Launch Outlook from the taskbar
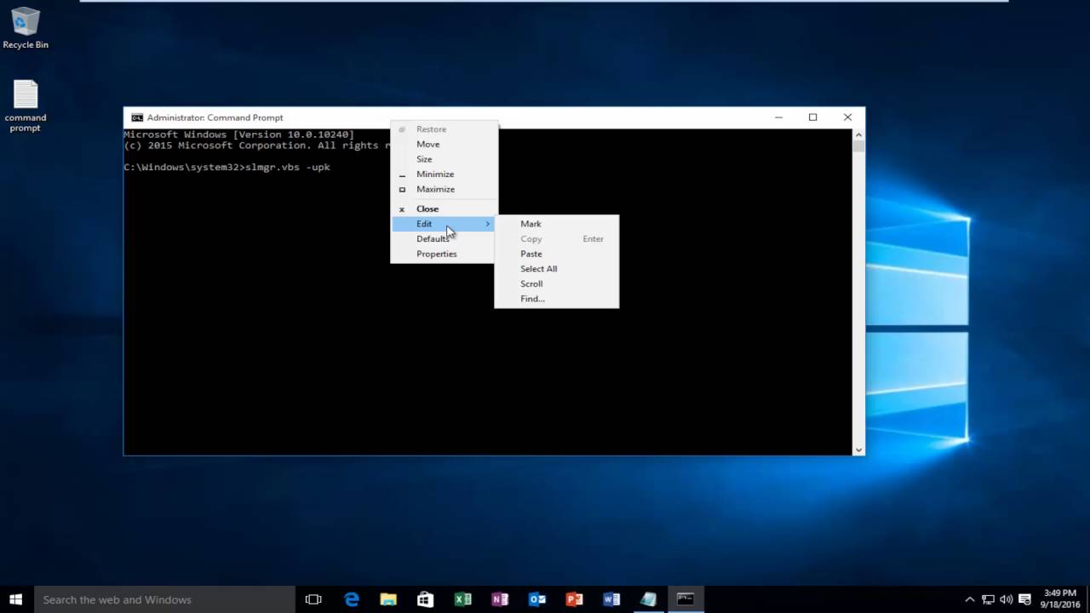 (537, 599)
